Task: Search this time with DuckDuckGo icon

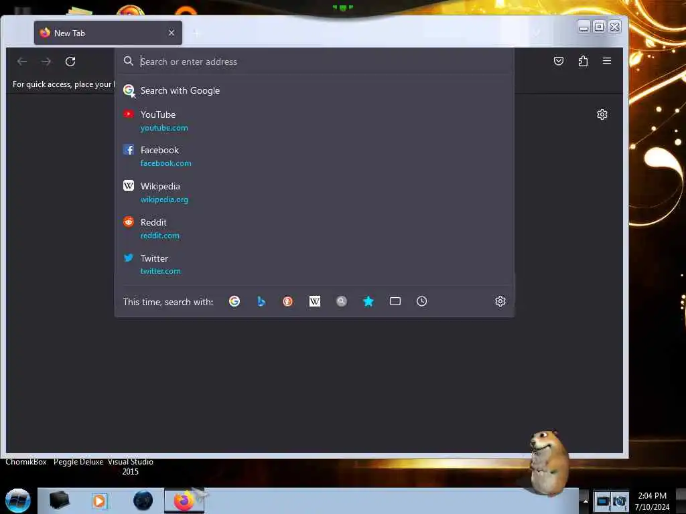Action: pos(288,301)
